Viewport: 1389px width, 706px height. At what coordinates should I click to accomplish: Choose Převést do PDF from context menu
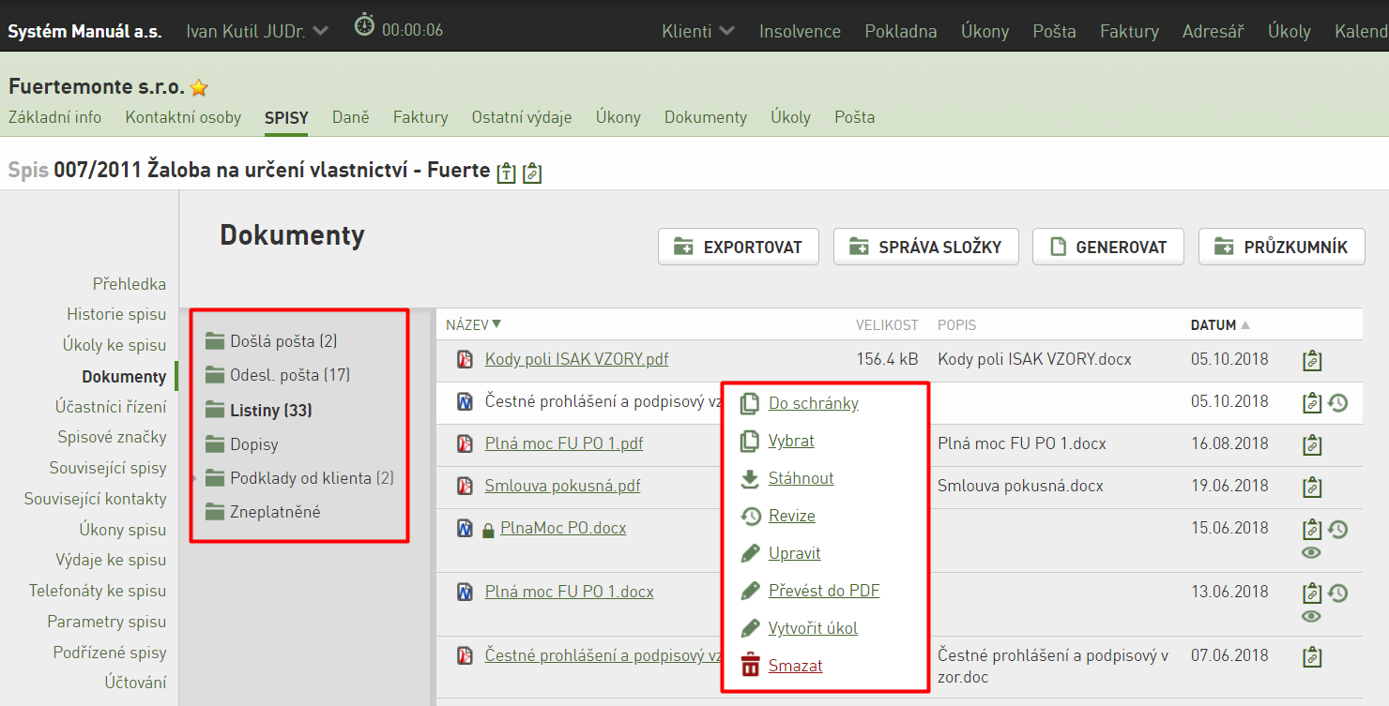824,591
